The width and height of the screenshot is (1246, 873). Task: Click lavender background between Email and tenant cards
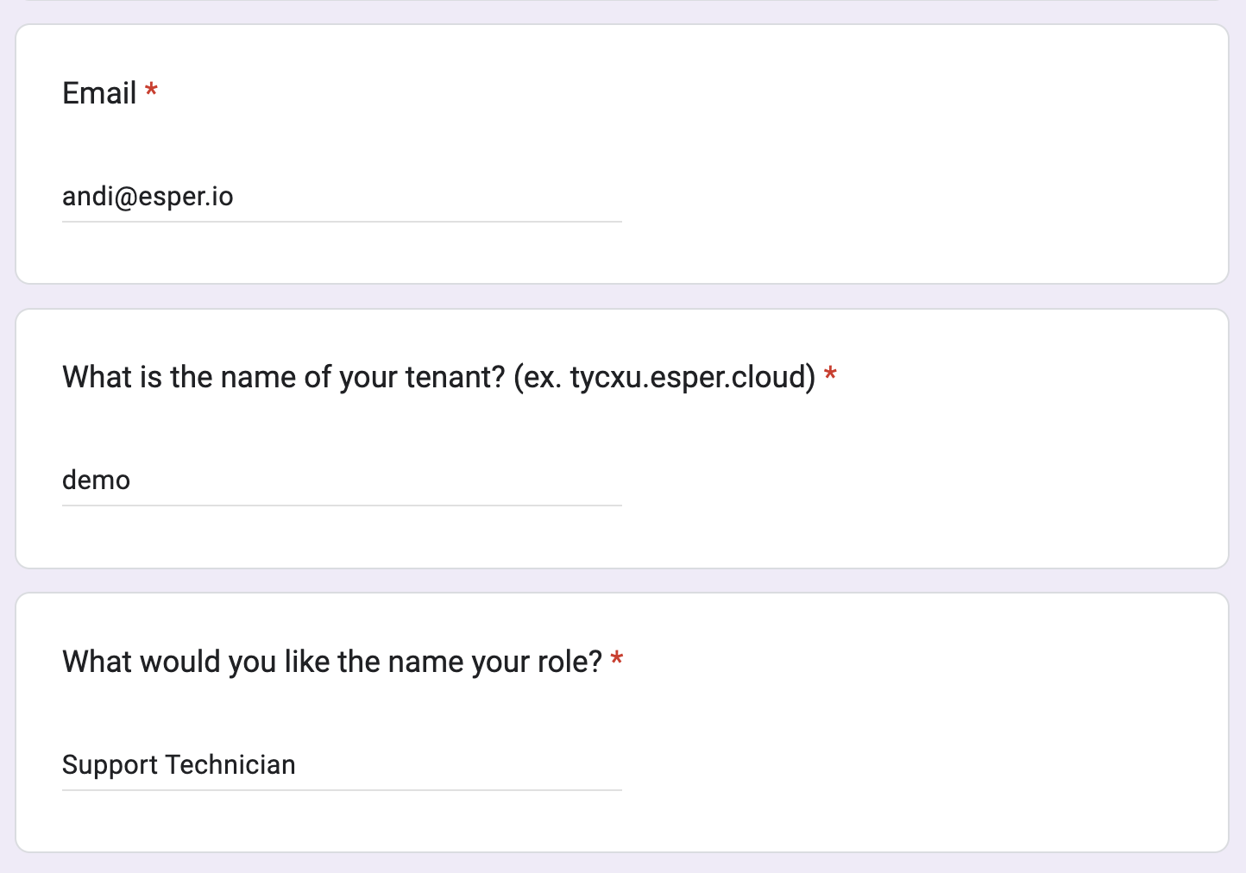click(622, 296)
